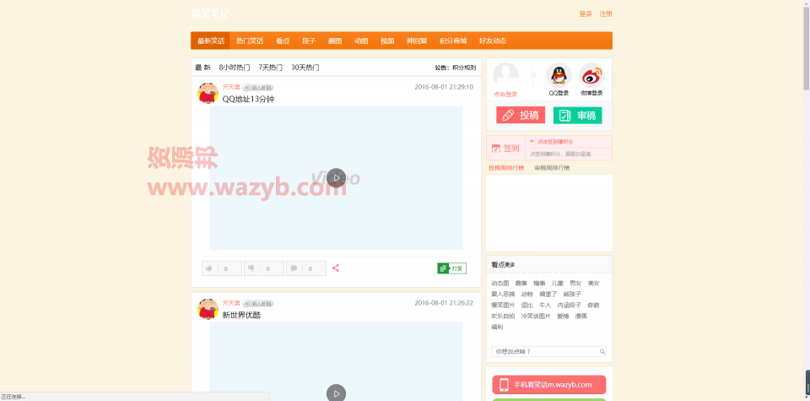Open the 好友动态 nav tab
This screenshot has height=401, width=810.
(492, 41)
